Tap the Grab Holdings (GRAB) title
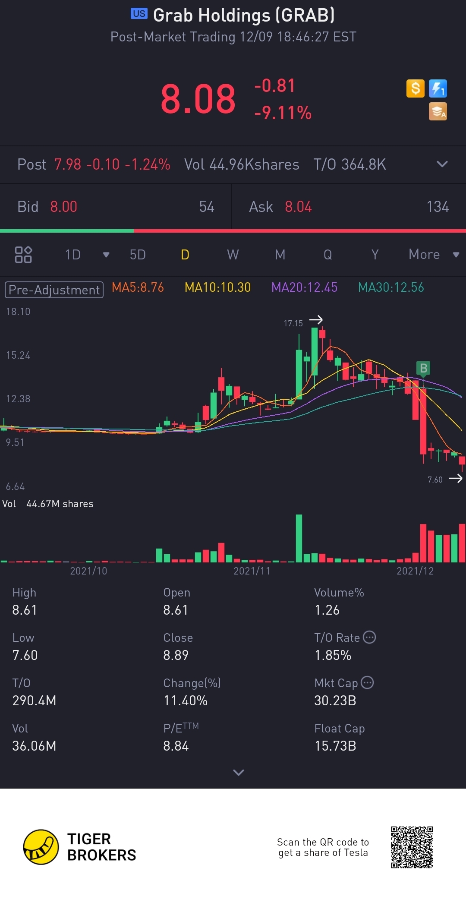The width and height of the screenshot is (466, 906). [x=244, y=15]
